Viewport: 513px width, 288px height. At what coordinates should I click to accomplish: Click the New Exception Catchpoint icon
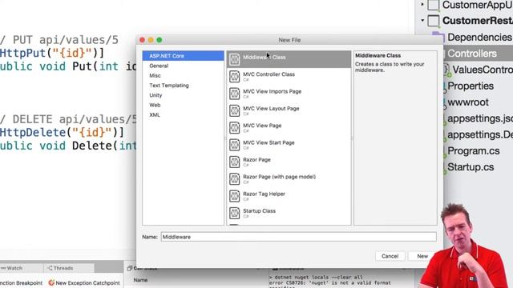(51, 282)
